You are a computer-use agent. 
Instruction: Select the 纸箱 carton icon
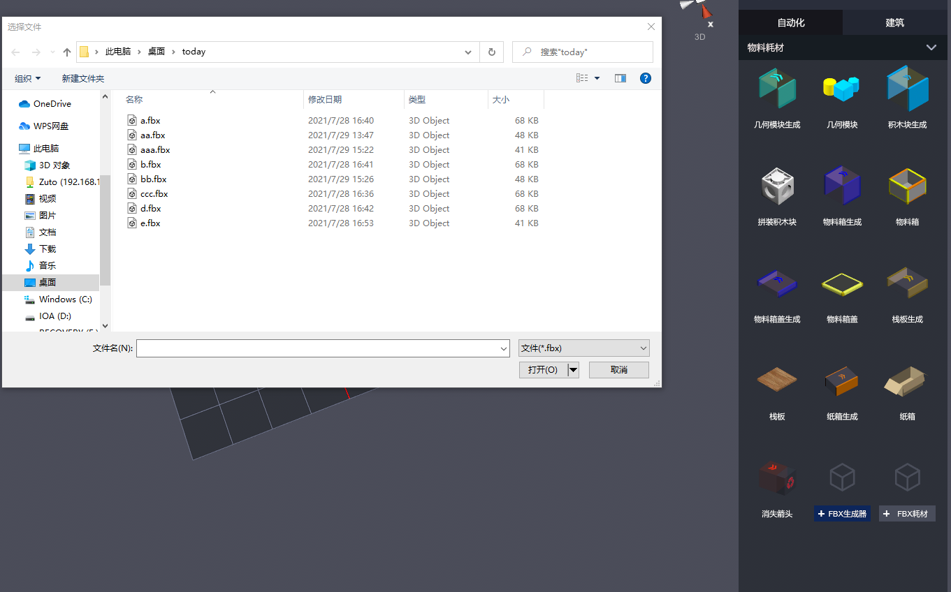pos(907,380)
